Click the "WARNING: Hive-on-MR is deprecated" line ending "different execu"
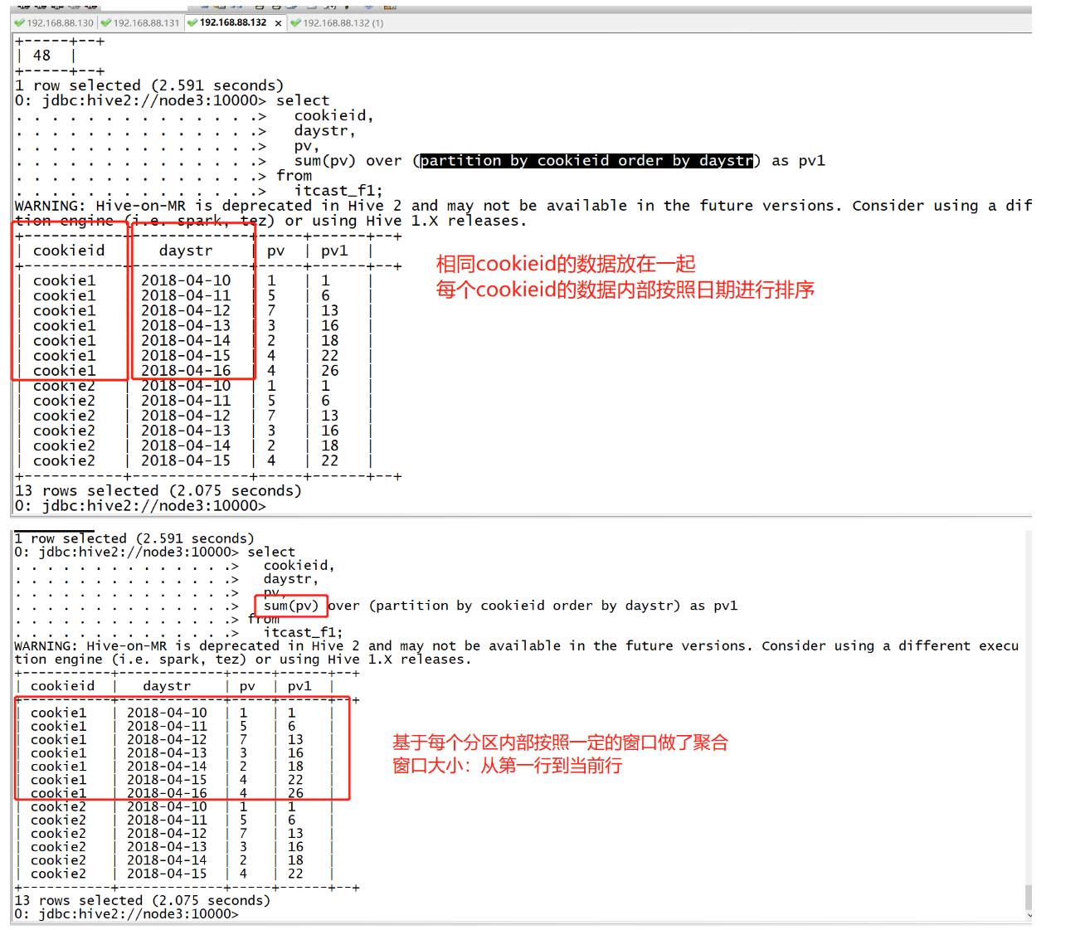1090x930 pixels. pos(516,645)
